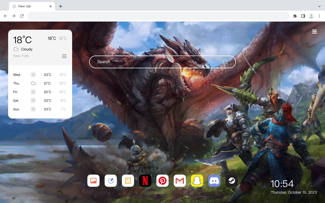Screen dimensions: 325x203
Task: Click the search magnifier icon
Action: 225,62
